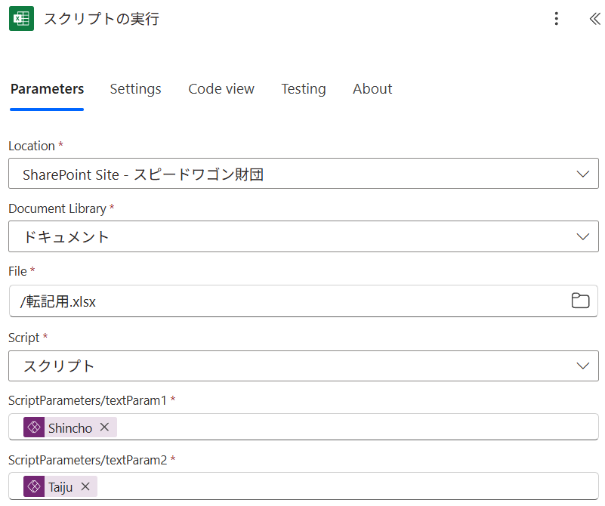The height and width of the screenshot is (506, 605).
Task: Expand the Location dropdown chevron
Action: [582, 174]
